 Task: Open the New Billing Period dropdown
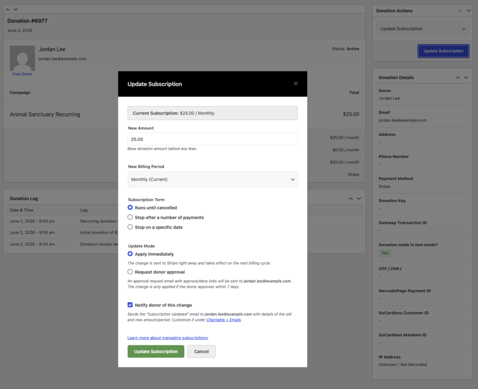tap(213, 179)
